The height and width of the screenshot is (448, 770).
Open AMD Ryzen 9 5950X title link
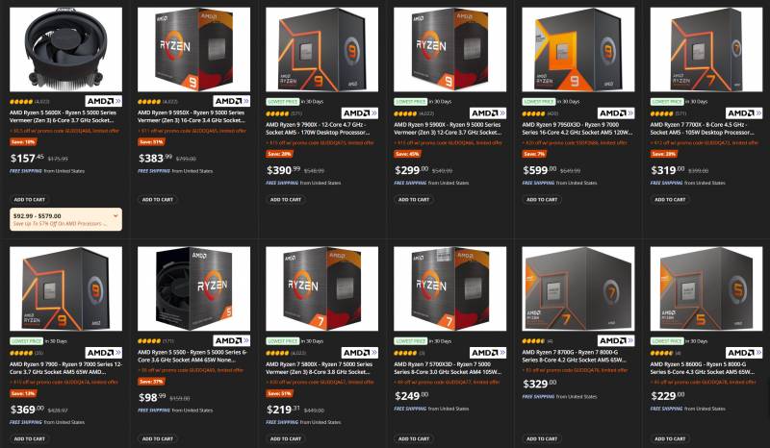(x=192, y=116)
